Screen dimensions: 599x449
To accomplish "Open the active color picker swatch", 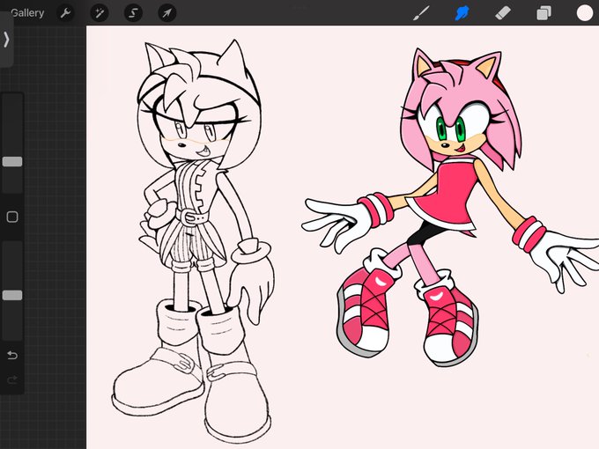I will 585,13.
